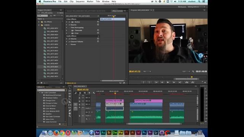Viewport: 244px width, 137px height.
Task: Open the Title menu
Action: point(98,2)
